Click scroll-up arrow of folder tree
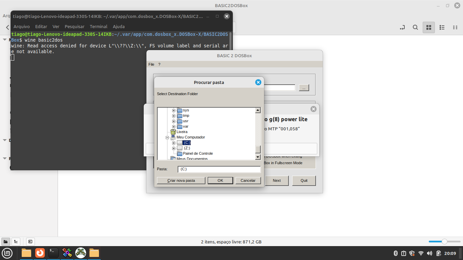This screenshot has height=260, width=463. (258, 110)
